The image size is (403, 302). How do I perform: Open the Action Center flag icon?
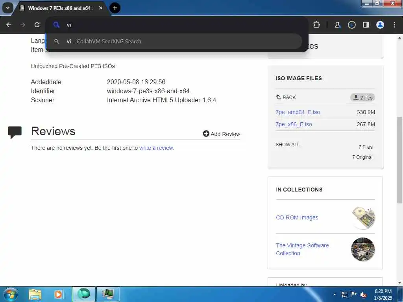[354, 295]
